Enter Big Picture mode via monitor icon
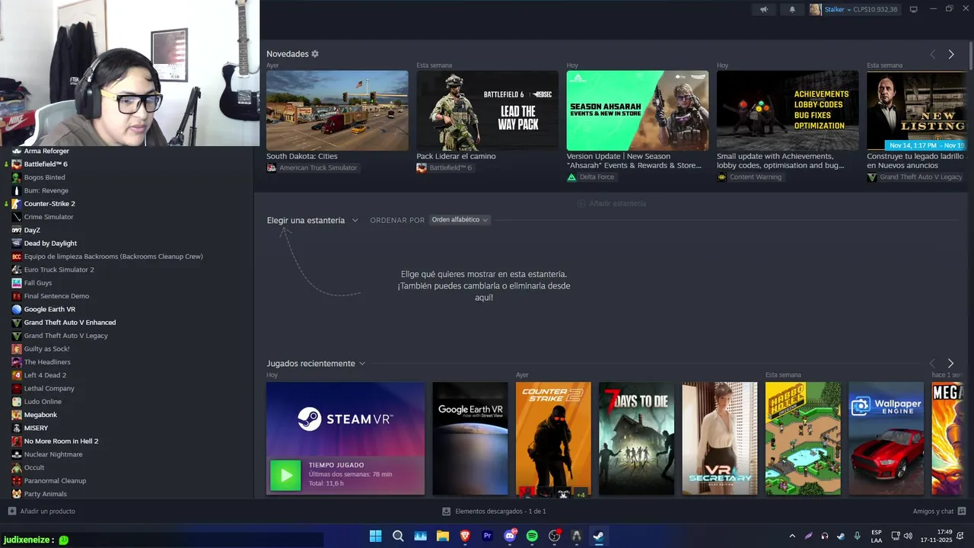 [x=914, y=9]
